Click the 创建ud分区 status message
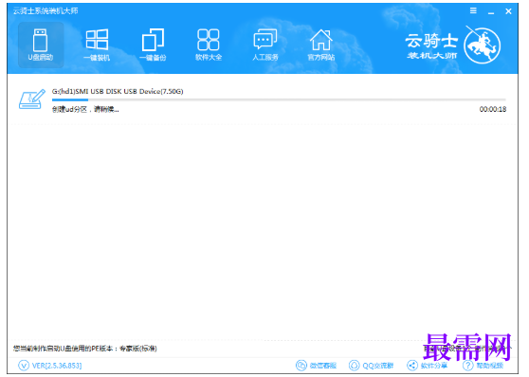The height and width of the screenshot is (377, 529). coord(85,109)
